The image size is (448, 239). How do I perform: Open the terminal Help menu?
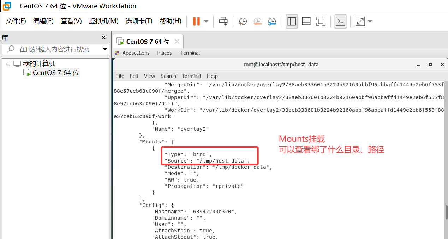pos(212,76)
